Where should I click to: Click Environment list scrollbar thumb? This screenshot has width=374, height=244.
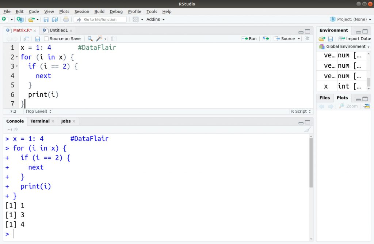tap(369, 82)
